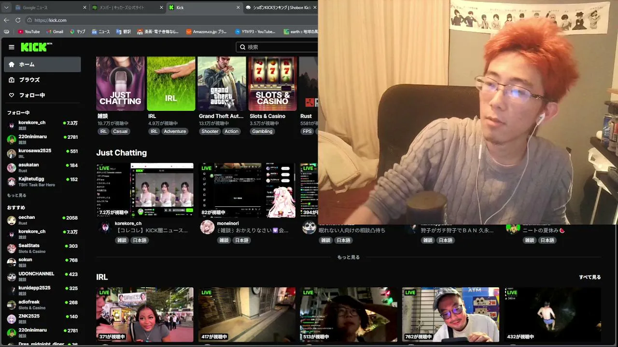Open the Just Chatting category card
Image resolution: width=618 pixels, height=347 pixels.
[120, 84]
